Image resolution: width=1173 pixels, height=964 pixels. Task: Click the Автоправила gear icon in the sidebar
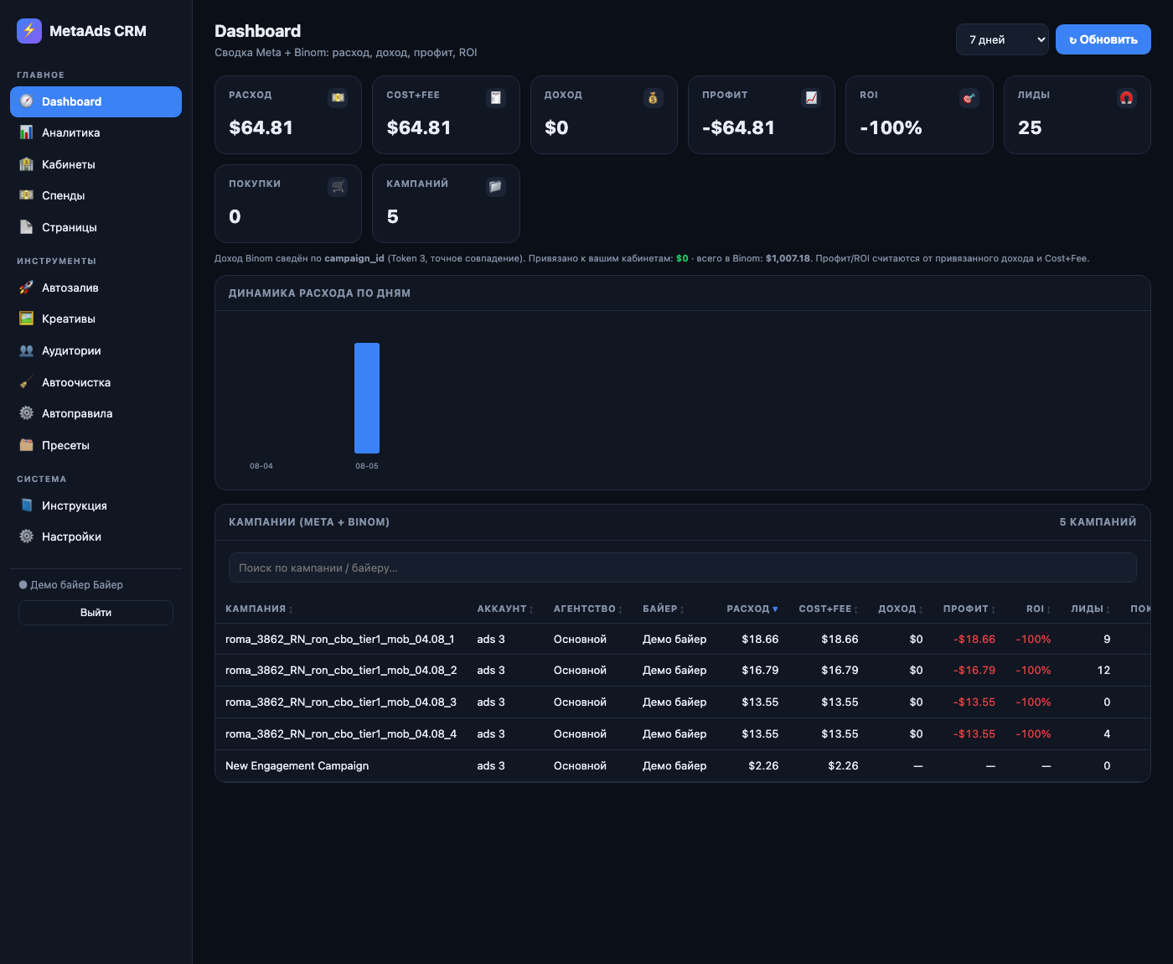pyautogui.click(x=27, y=413)
